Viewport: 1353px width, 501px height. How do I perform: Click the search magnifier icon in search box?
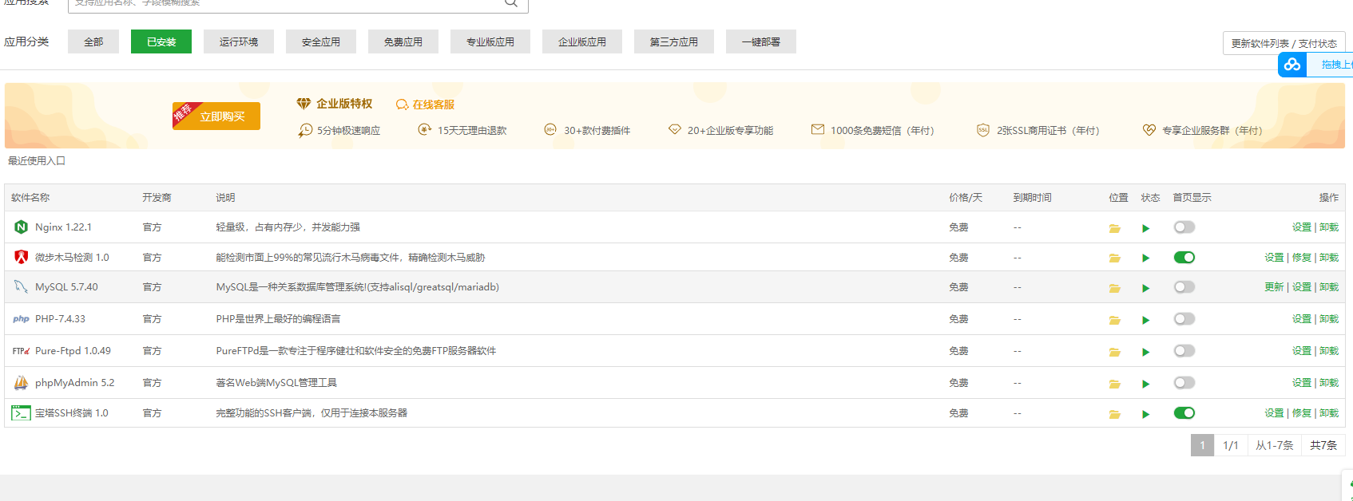pyautogui.click(x=511, y=3)
